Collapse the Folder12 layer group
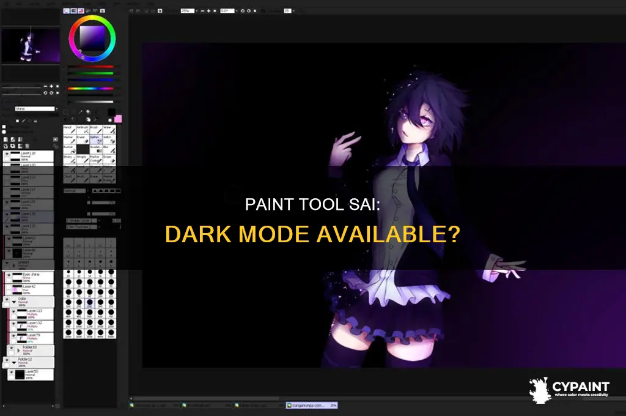The width and height of the screenshot is (626, 416). pyautogui.click(x=15, y=362)
